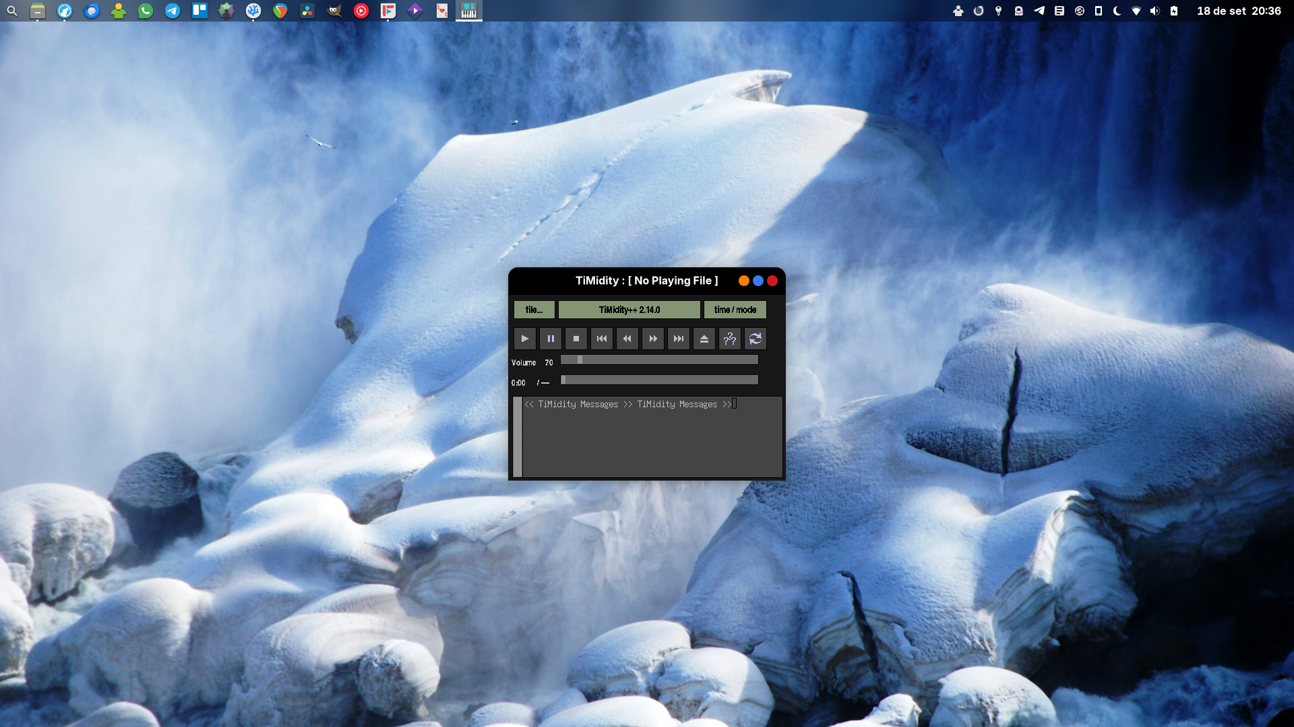
Task: Click the messages pane vertical scrollbar
Action: pos(518,437)
